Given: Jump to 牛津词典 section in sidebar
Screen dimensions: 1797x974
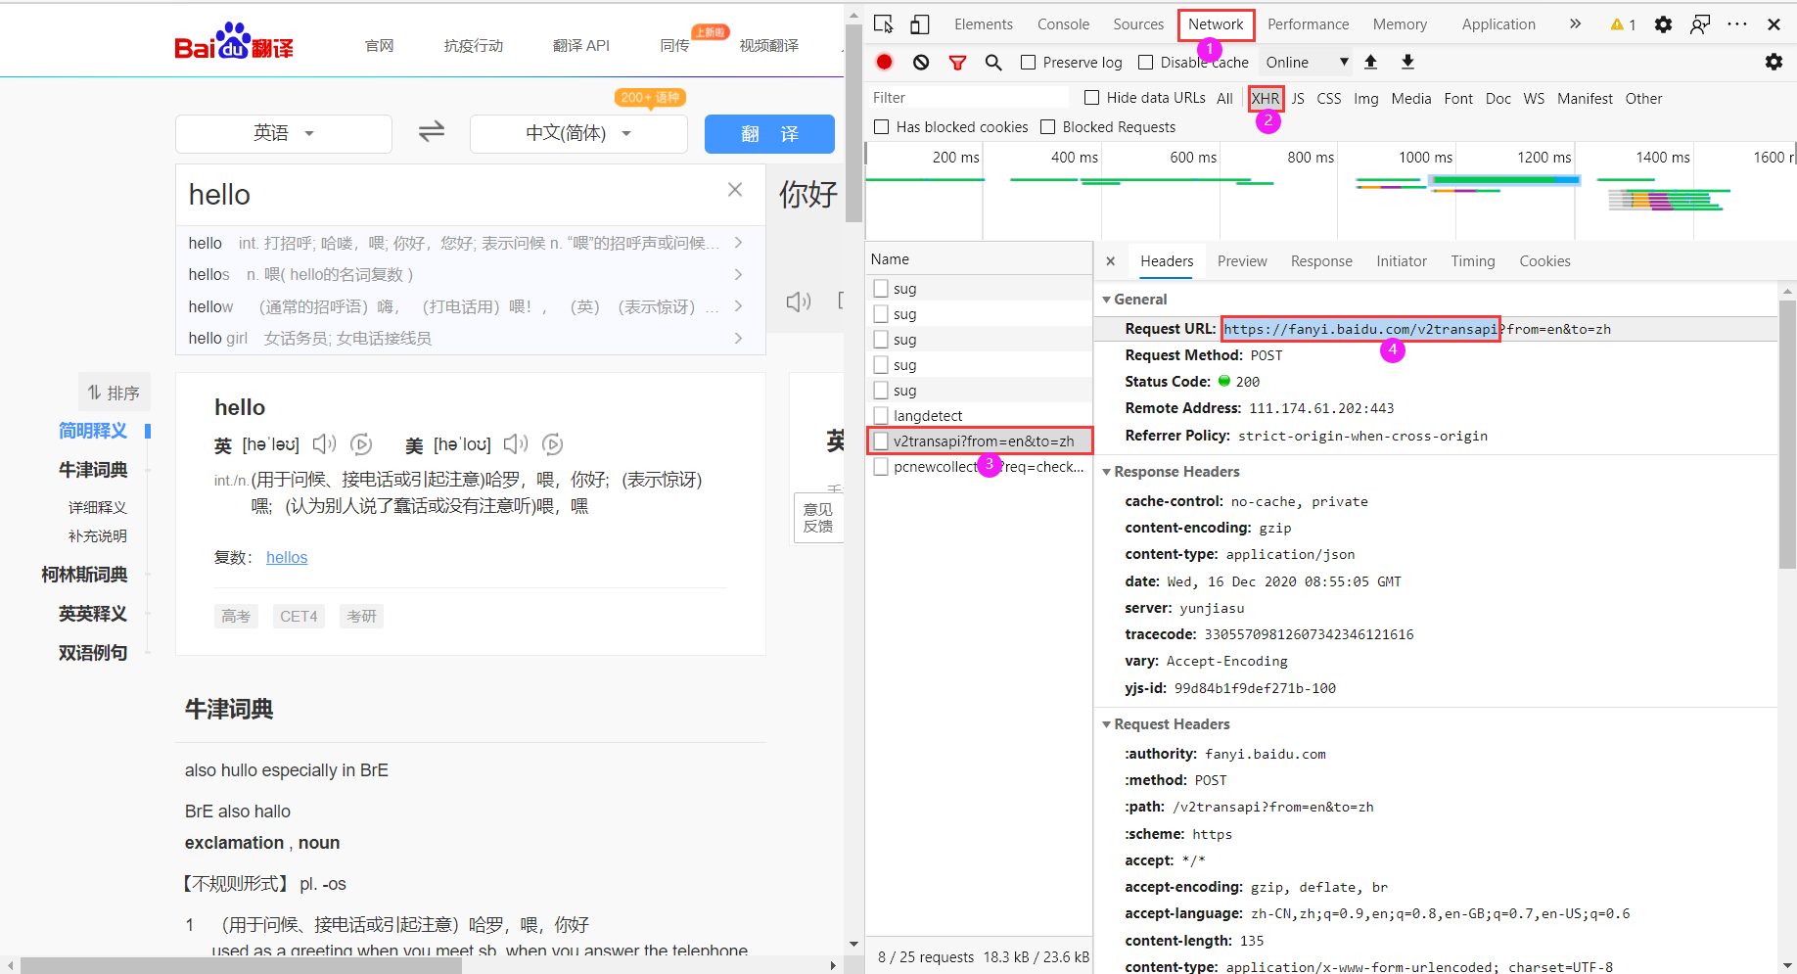Looking at the screenshot, I should [x=93, y=470].
